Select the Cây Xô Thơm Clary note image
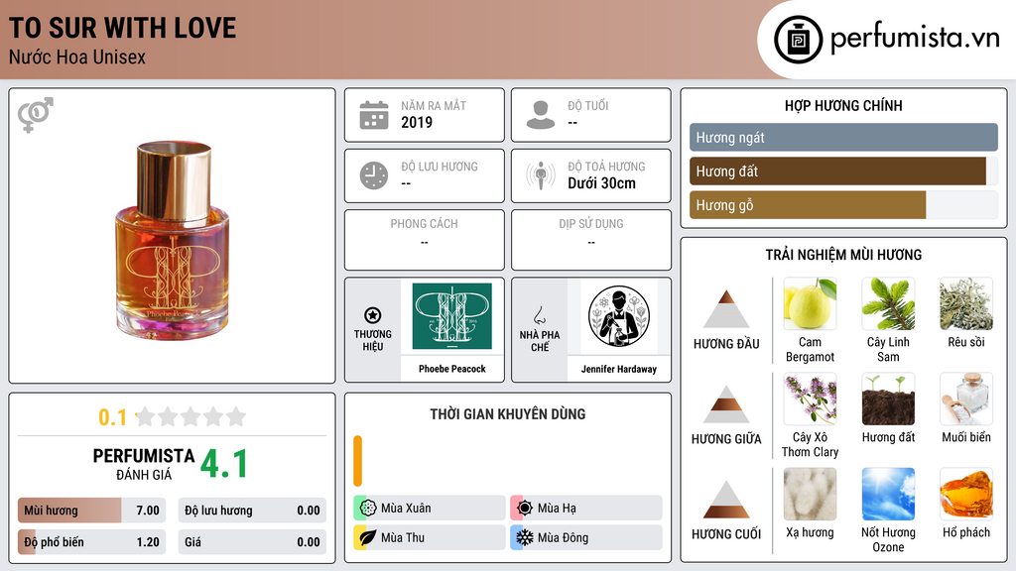The image size is (1016, 571). tap(810, 399)
